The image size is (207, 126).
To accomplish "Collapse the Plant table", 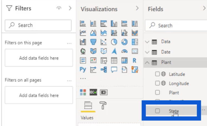I will [147, 62].
